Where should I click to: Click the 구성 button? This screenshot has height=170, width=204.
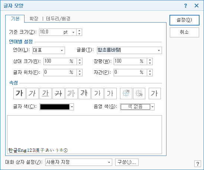point(127,162)
